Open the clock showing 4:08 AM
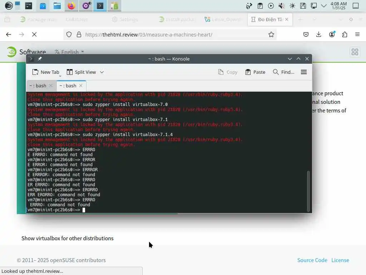The height and width of the screenshot is (275, 366). (x=338, y=6)
